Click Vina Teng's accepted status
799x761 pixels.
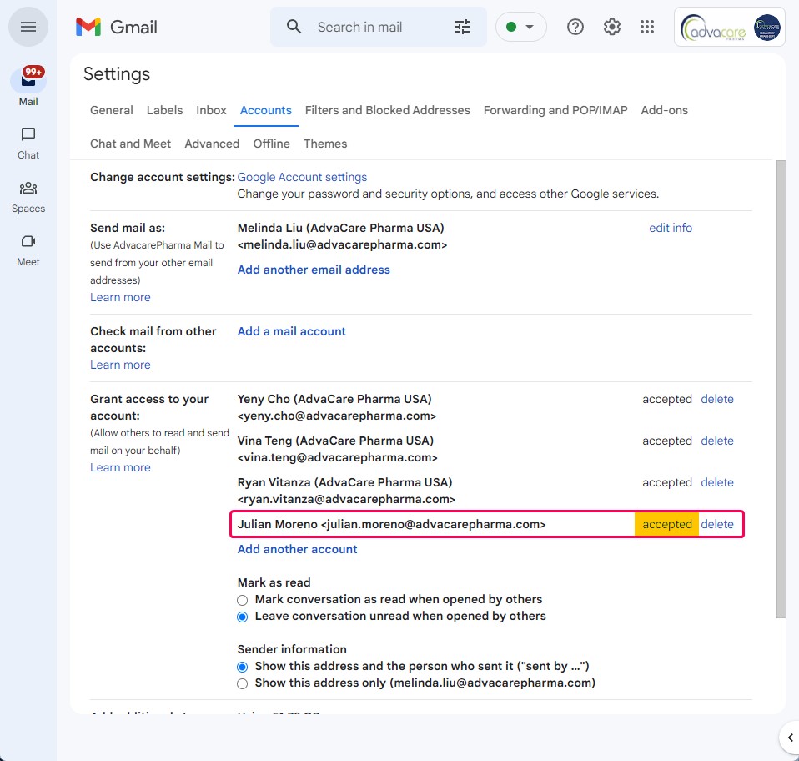tap(666, 441)
